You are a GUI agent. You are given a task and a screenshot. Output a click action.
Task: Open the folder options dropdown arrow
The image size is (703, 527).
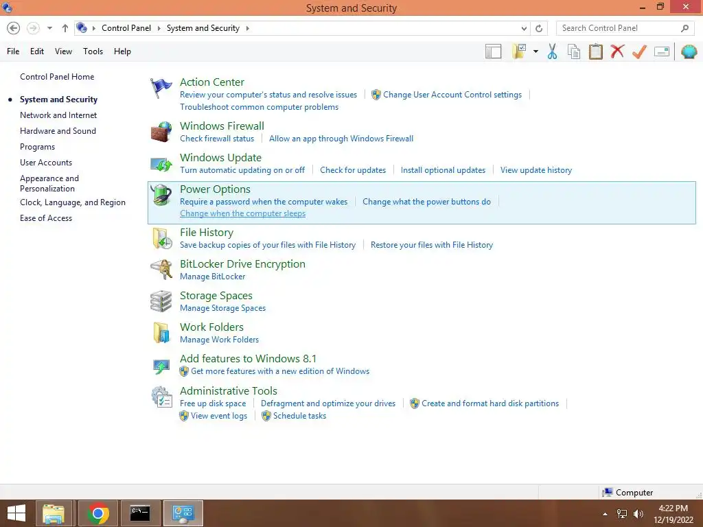click(535, 51)
